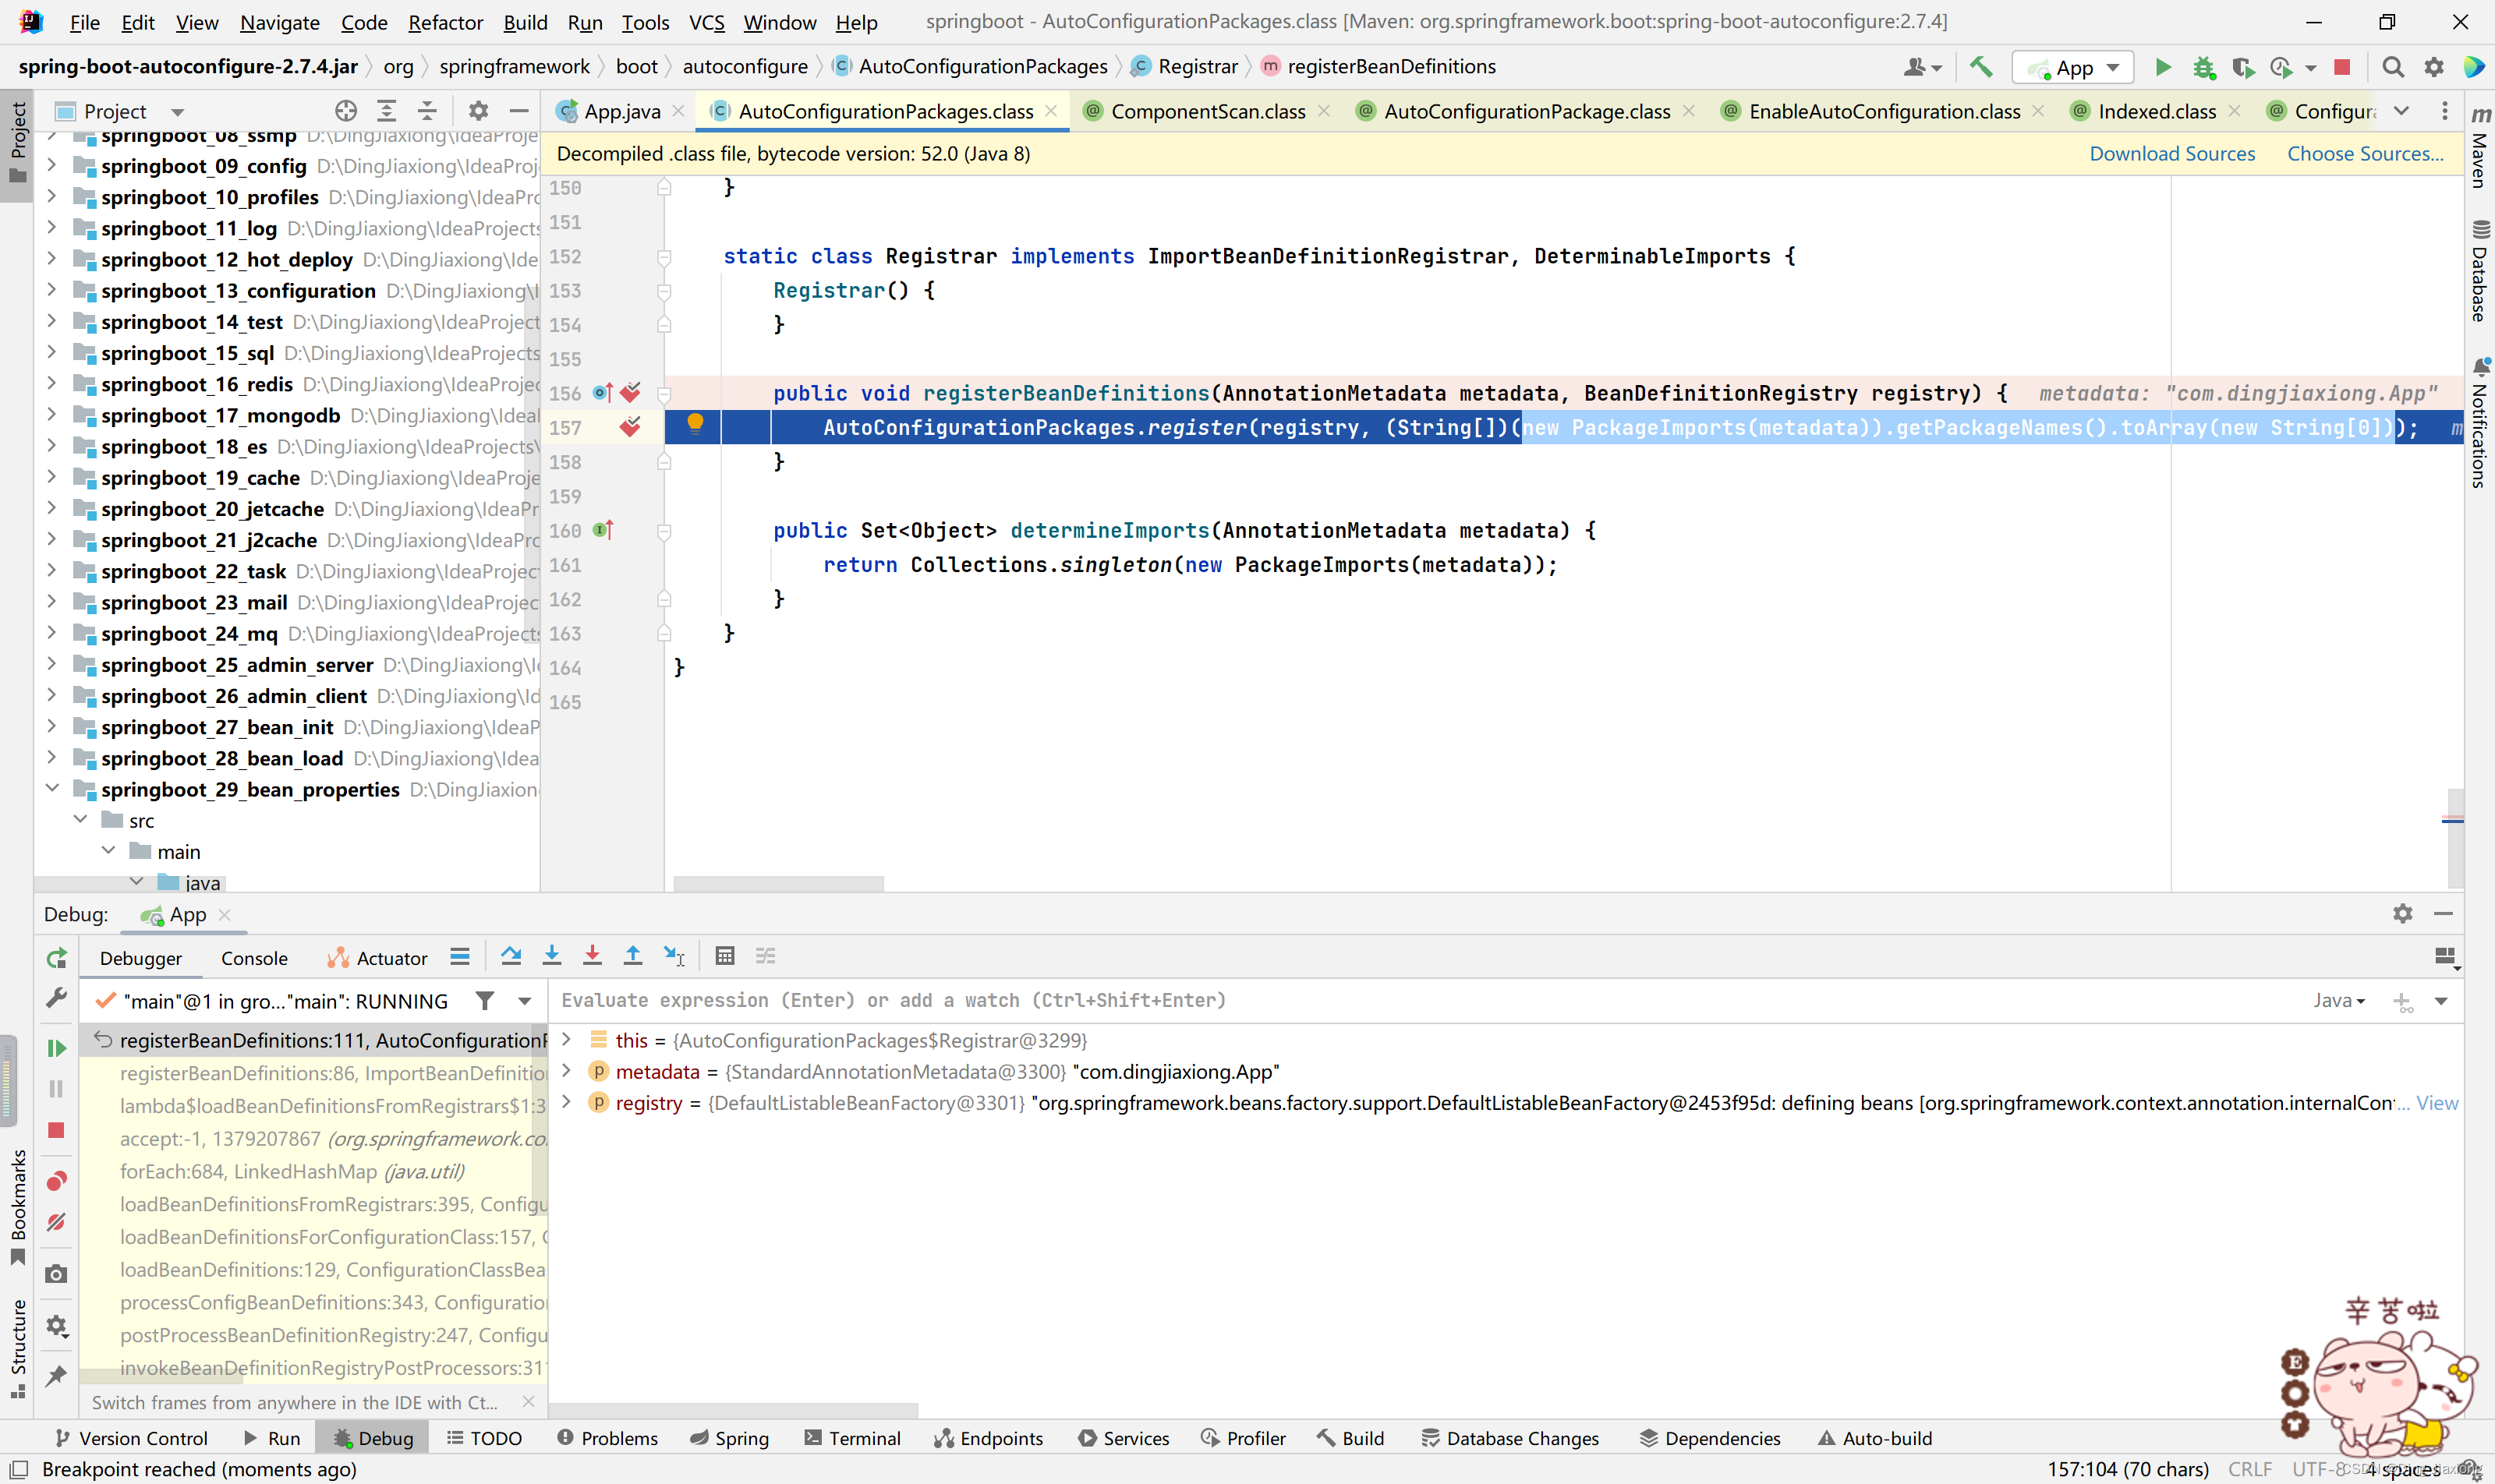Resume program in debug sidebar
Viewport: 2495px width, 1484px height.
click(x=57, y=1047)
